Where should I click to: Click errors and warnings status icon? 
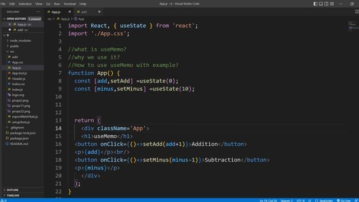coord(4,200)
